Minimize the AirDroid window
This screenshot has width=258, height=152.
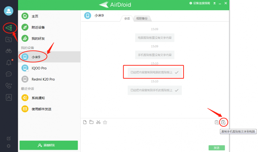coord(220,4)
